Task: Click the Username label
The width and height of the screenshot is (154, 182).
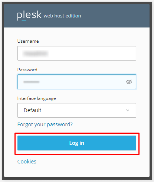Action: 28,41
